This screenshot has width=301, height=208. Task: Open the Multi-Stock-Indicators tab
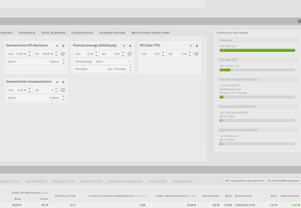(150, 33)
